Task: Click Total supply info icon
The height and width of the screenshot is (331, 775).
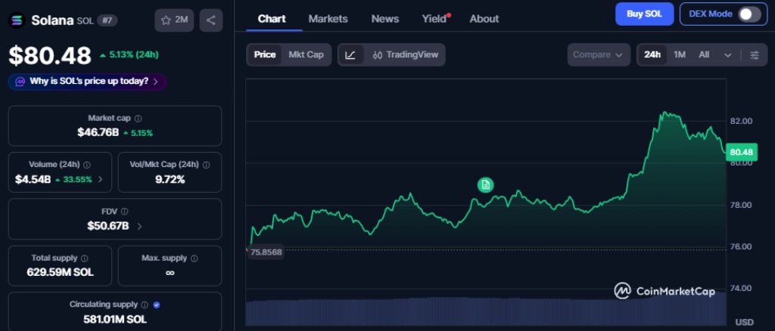Action: (x=85, y=258)
